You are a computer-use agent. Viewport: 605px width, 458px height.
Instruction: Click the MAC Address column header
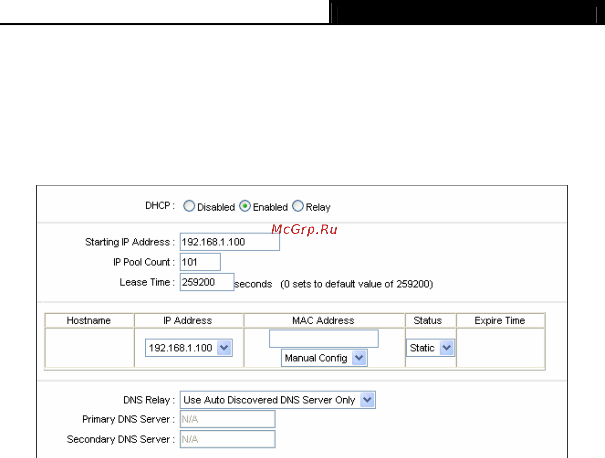coord(323,321)
